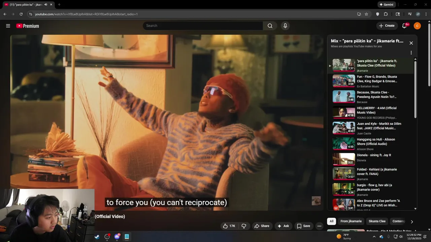
Task: Open more actions ellipsis under video
Action: (x=320, y=226)
